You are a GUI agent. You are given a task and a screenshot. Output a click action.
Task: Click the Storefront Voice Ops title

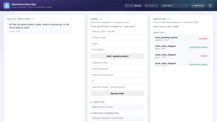coord(24,4)
